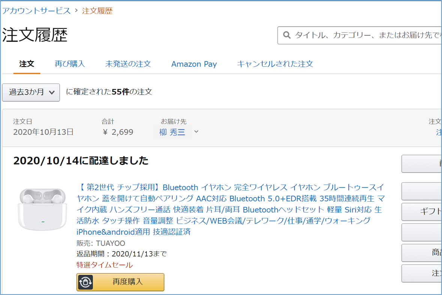This screenshot has width=442, height=295.
Task: Click the ギフト button on the right
Action: click(422, 212)
